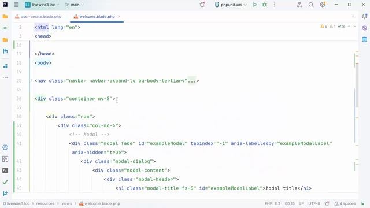The width and height of the screenshot is (370, 208).
Task: Open the Services tool window
Action: click(5, 147)
